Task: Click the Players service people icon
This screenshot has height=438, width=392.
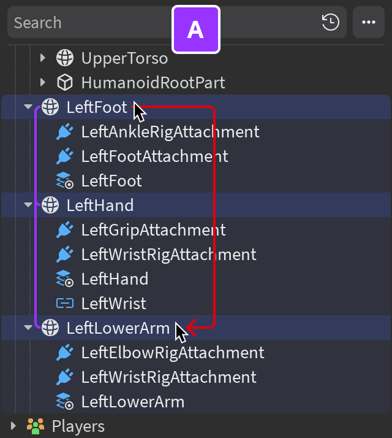Action: [35, 426]
